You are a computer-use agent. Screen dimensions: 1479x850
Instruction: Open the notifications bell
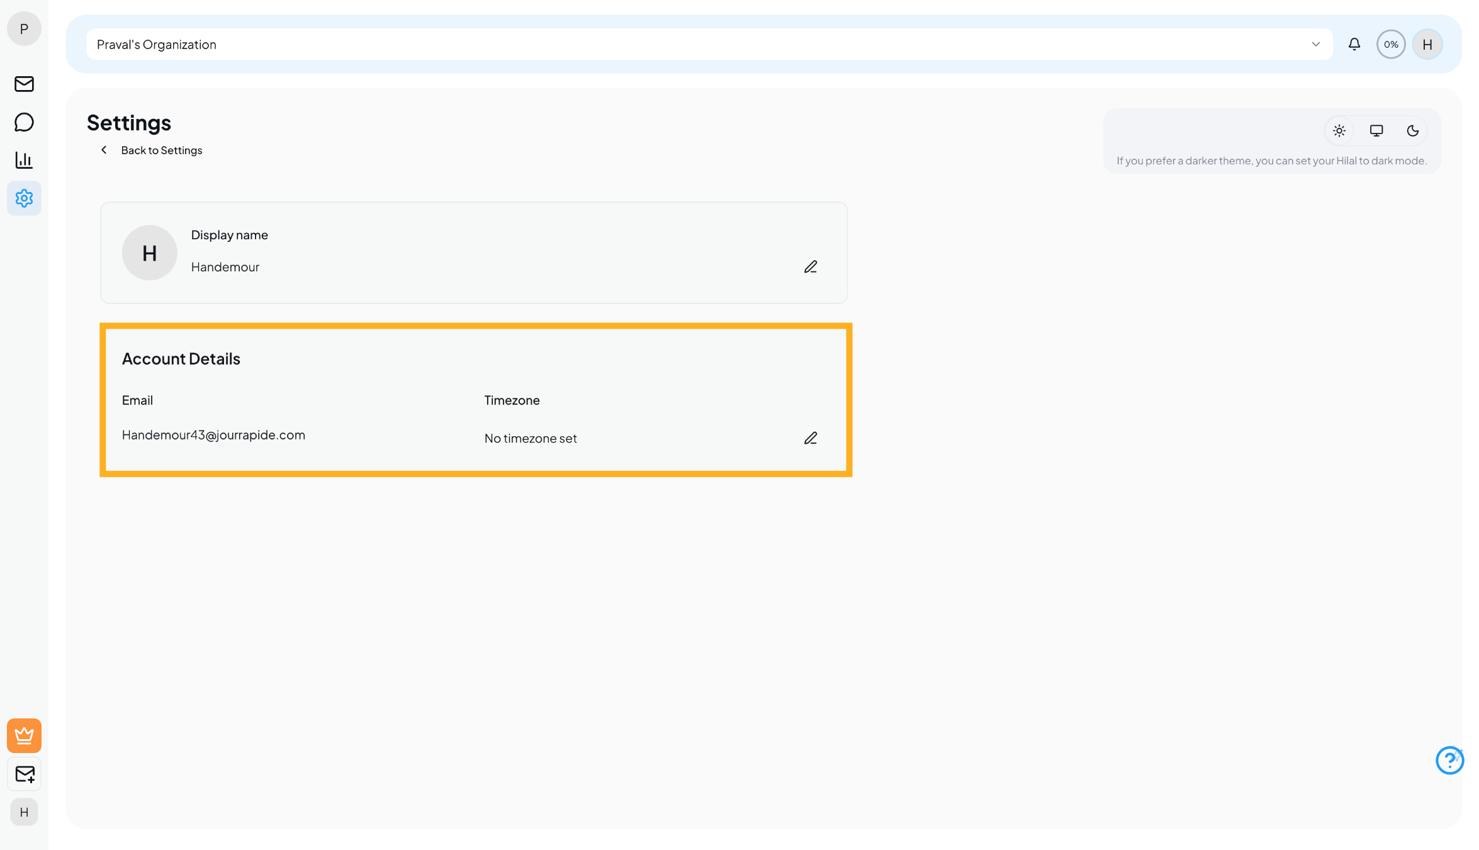click(1354, 44)
